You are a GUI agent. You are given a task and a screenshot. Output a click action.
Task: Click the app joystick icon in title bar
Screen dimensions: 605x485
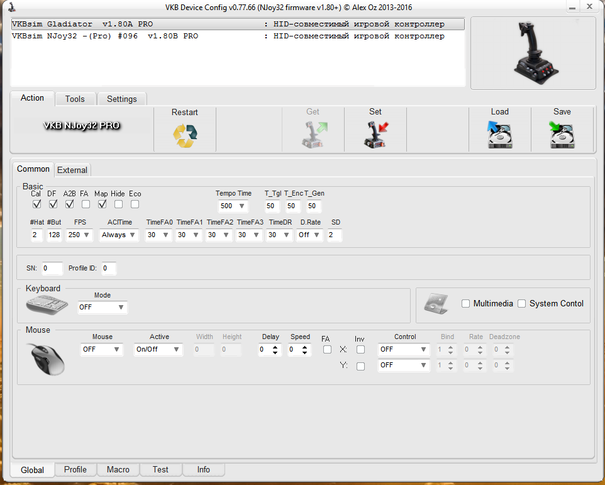pos(11,7)
